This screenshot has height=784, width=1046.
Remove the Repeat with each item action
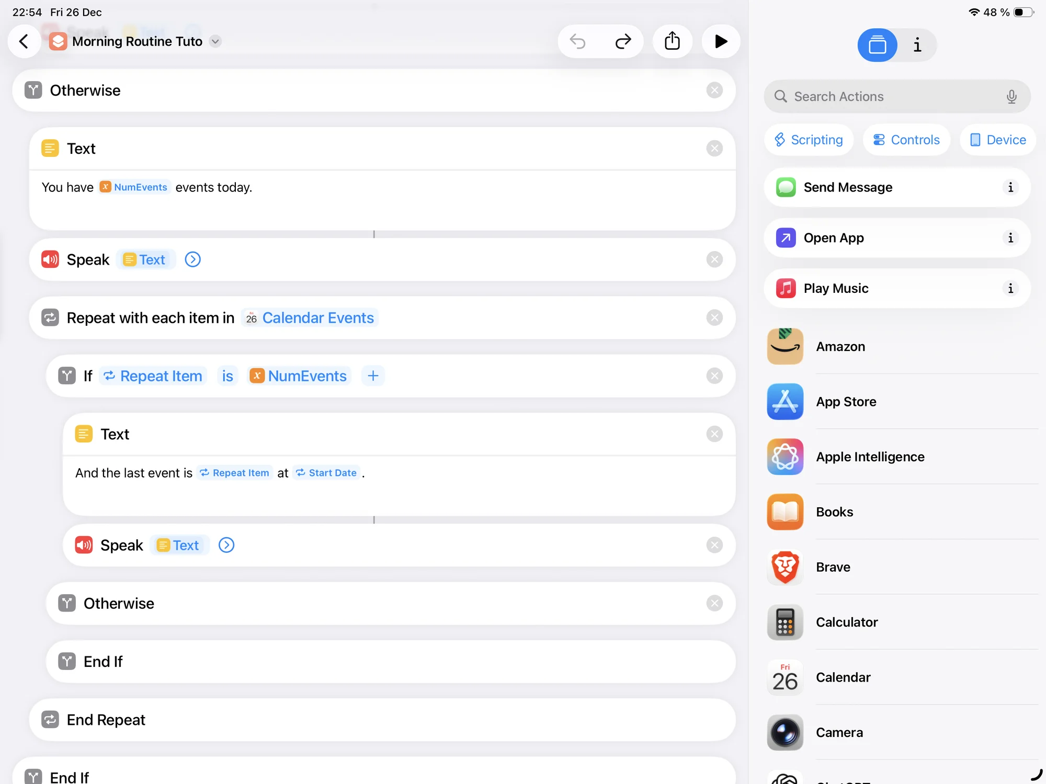click(714, 317)
